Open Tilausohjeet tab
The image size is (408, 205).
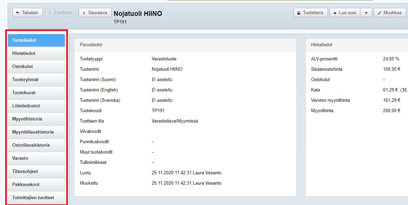tap(37, 172)
